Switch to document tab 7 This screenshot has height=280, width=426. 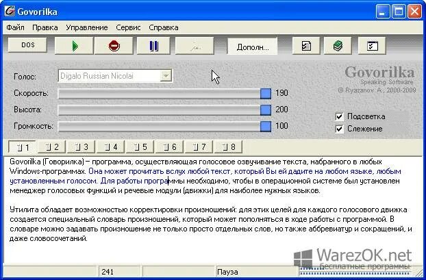[x=199, y=147]
